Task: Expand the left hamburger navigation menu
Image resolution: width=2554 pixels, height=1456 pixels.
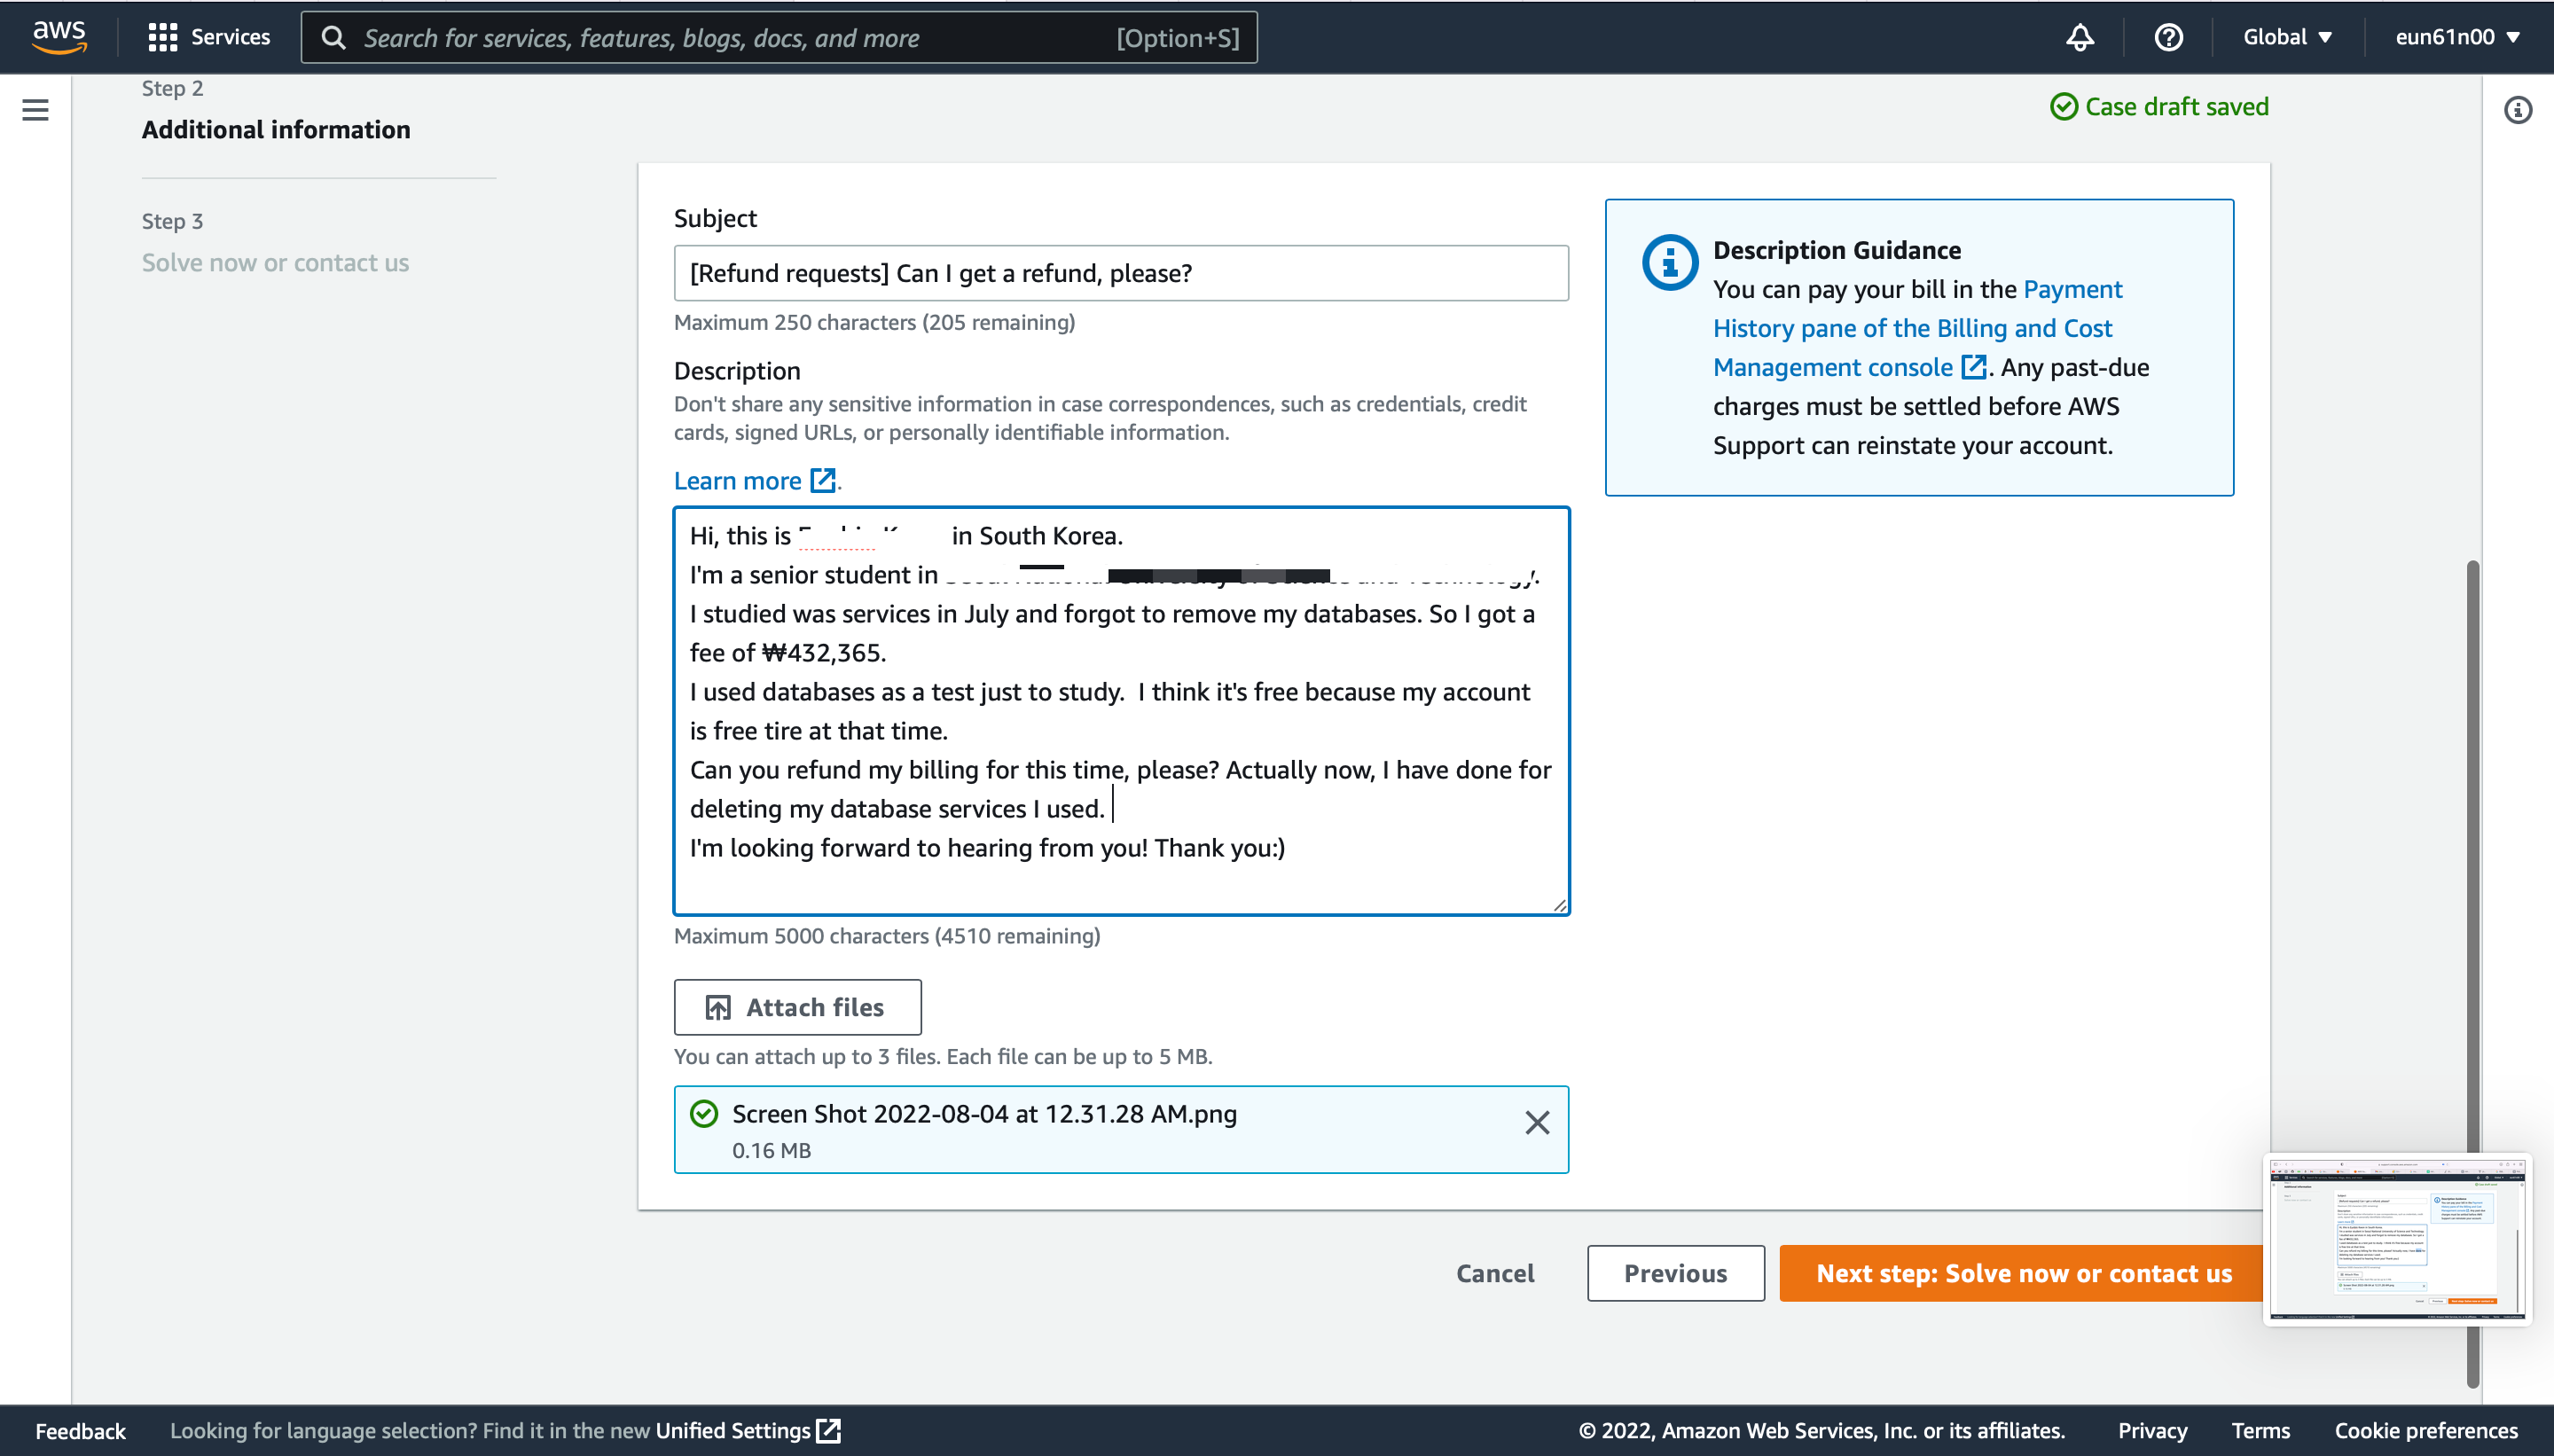Action: 35,110
